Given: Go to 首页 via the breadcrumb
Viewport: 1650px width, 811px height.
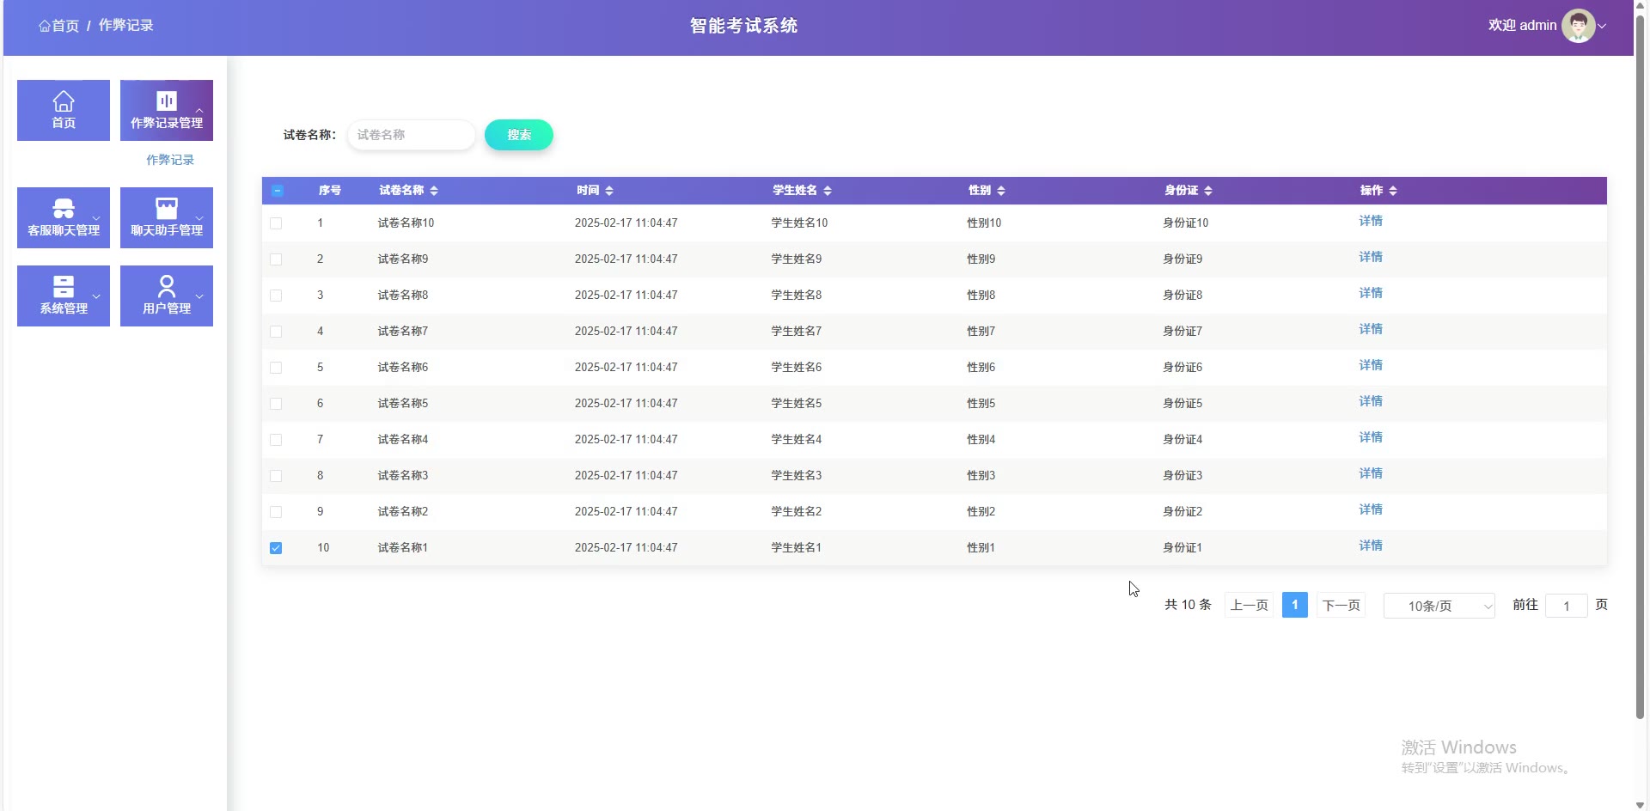Looking at the screenshot, I should pos(65,26).
